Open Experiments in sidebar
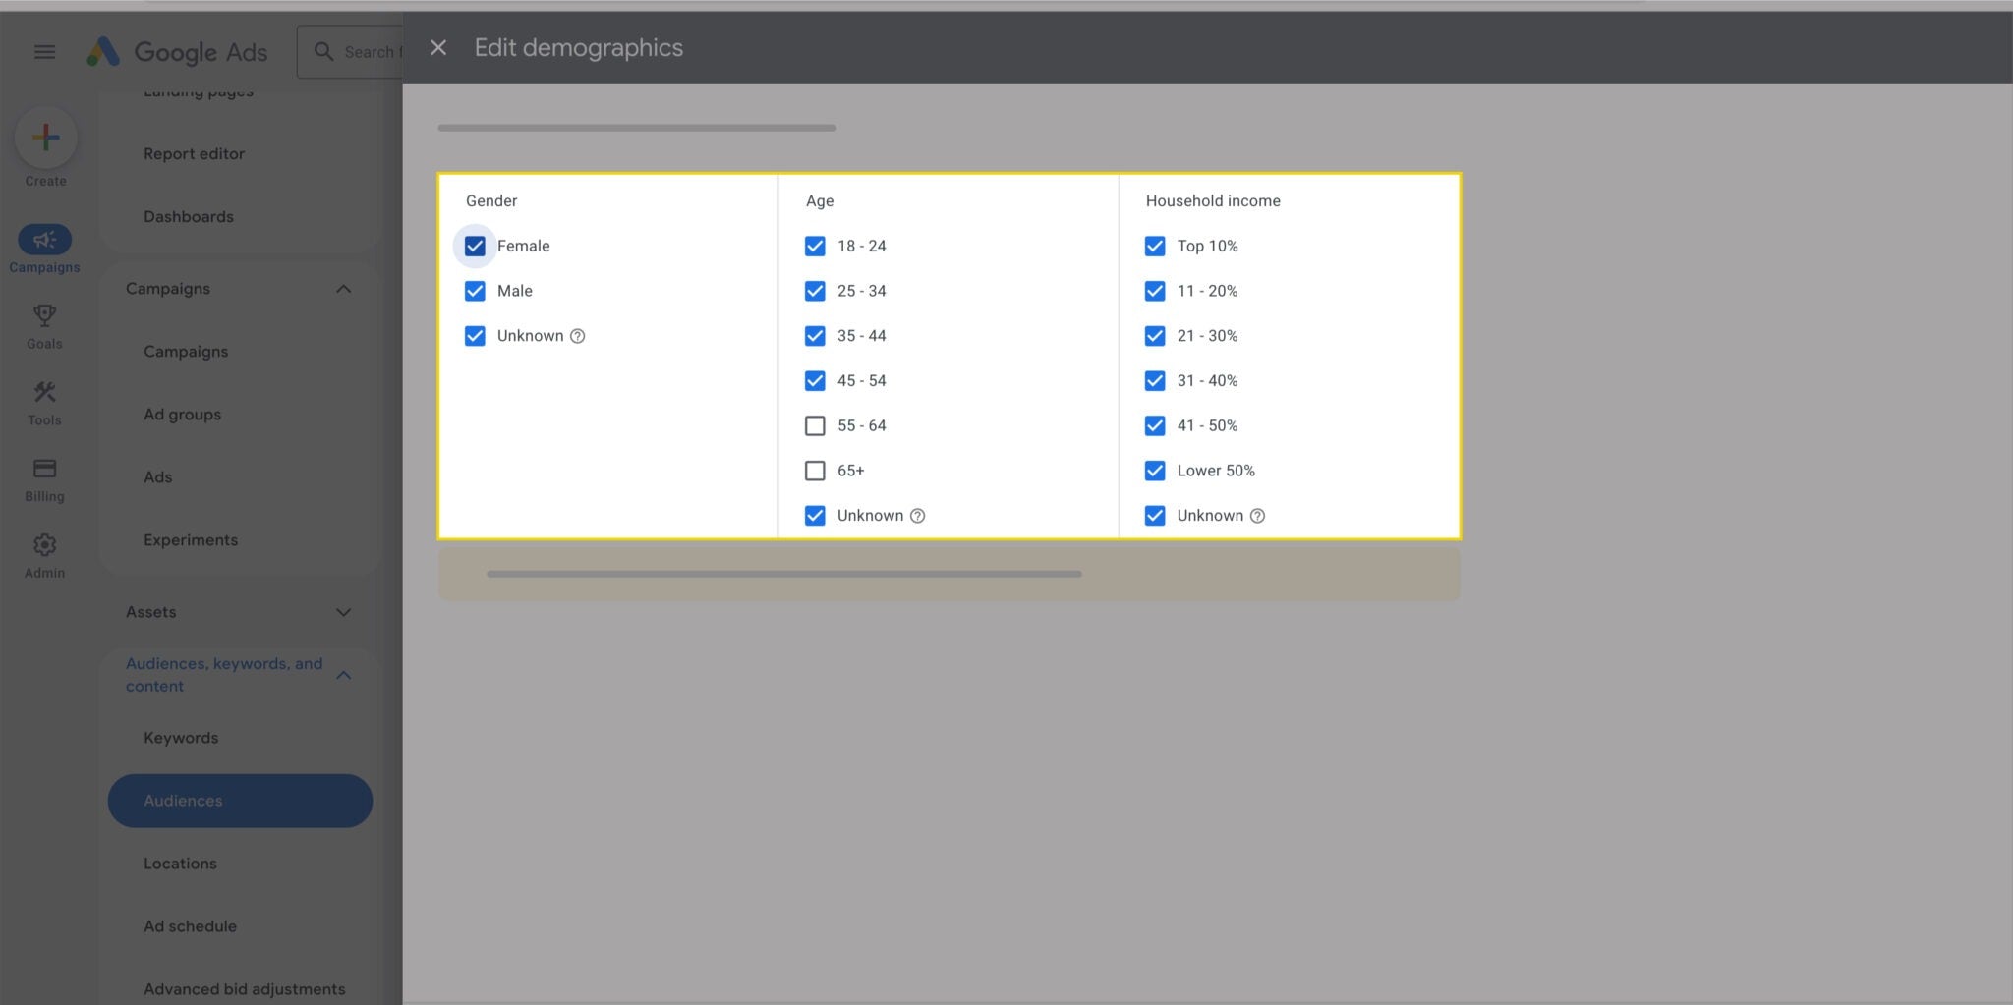Image resolution: width=2013 pixels, height=1005 pixels. (191, 540)
